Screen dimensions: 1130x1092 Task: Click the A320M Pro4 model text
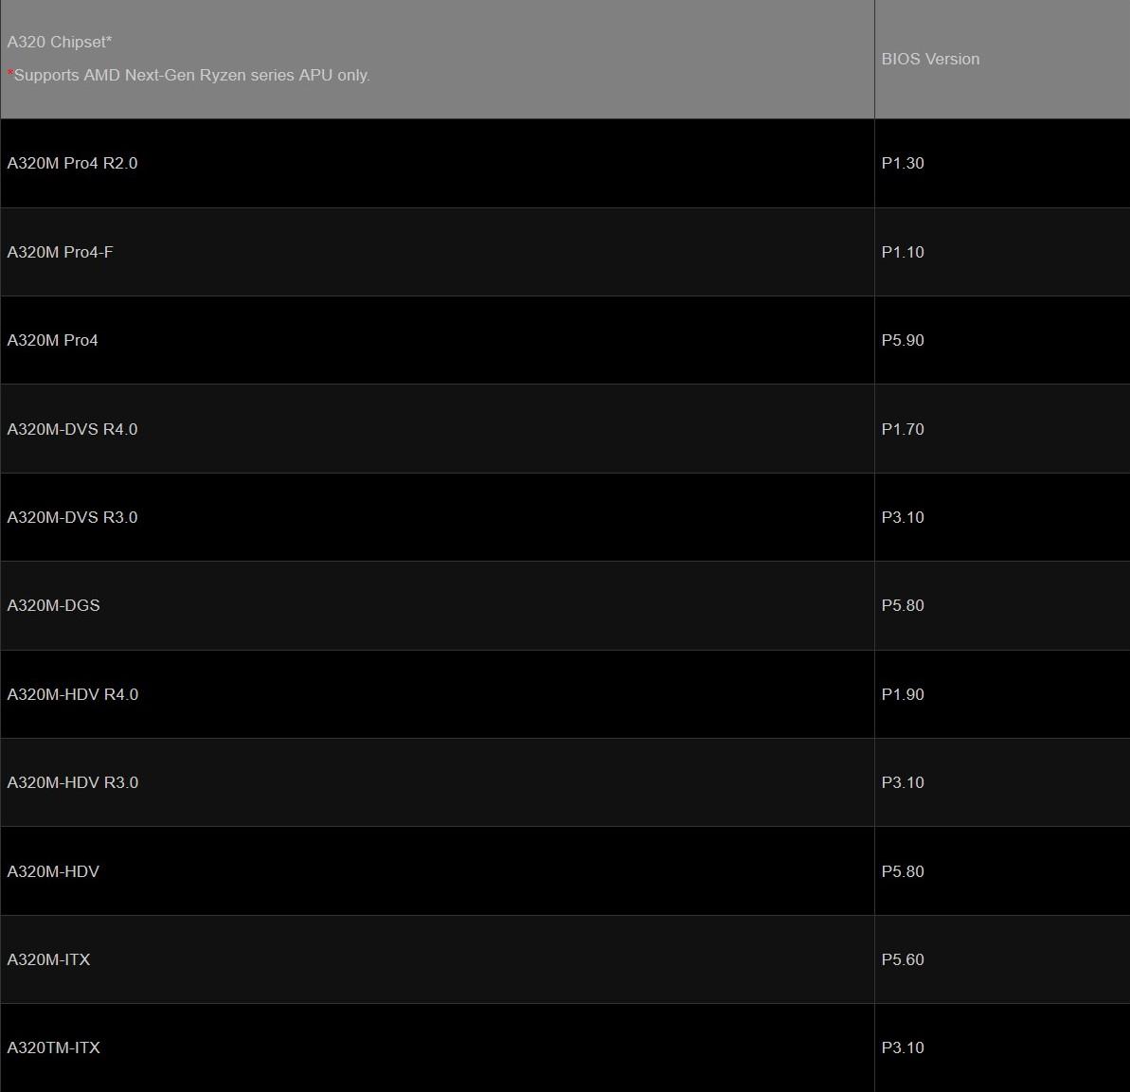pyautogui.click(x=52, y=340)
